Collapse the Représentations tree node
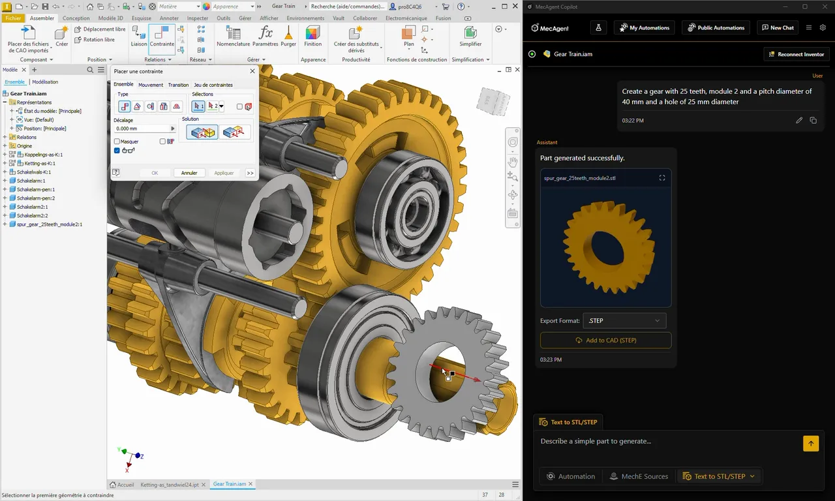This screenshot has width=835, height=501. point(5,102)
